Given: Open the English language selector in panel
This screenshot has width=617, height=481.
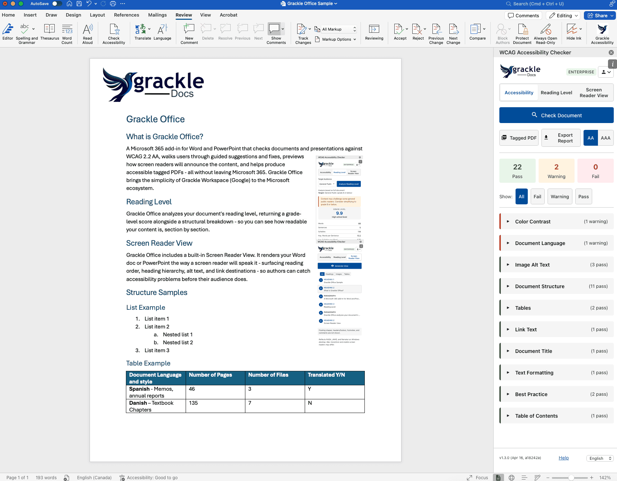Looking at the screenshot, I should point(599,458).
